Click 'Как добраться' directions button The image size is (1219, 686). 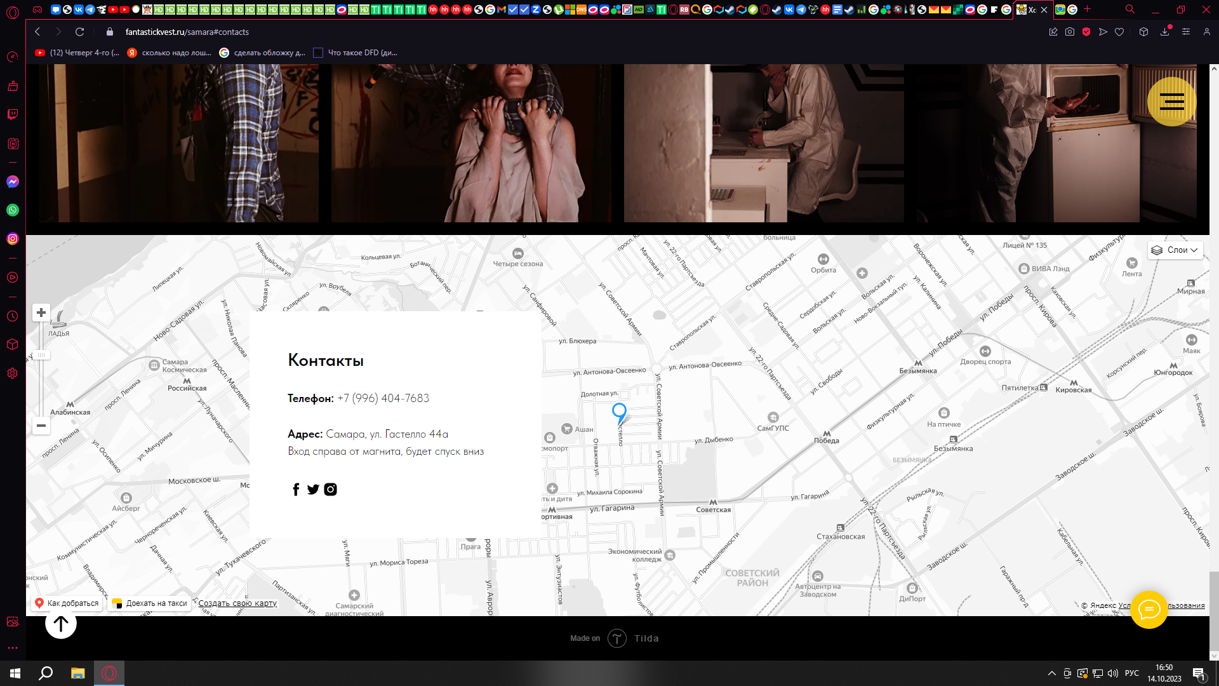tap(67, 603)
